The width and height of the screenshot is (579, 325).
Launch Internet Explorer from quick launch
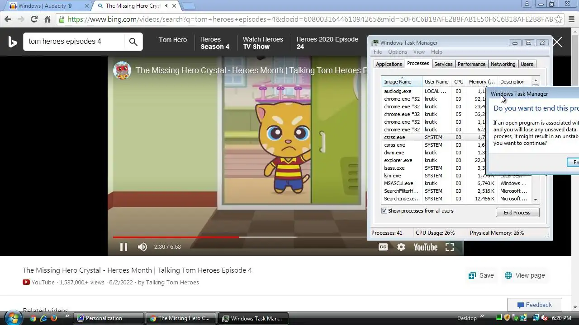pyautogui.click(x=43, y=318)
